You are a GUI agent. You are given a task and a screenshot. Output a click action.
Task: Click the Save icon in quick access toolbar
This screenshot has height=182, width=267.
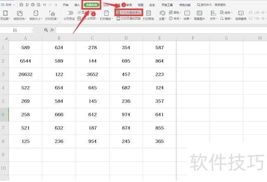[21, 5]
